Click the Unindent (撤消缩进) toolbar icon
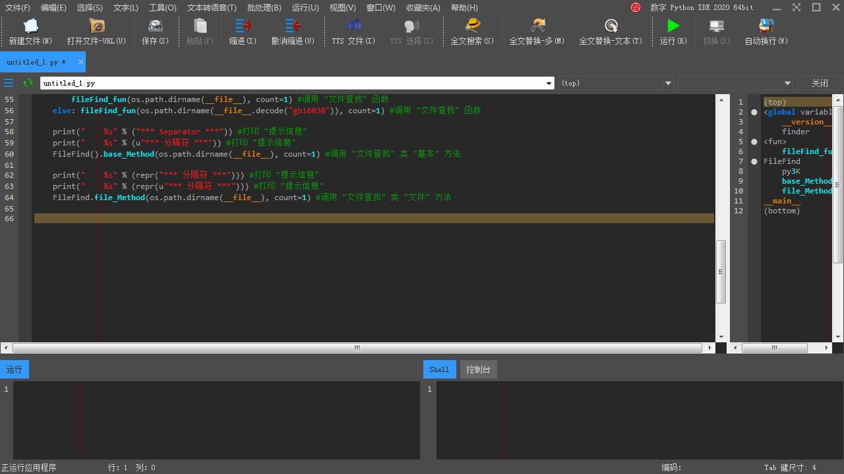 [x=293, y=26]
